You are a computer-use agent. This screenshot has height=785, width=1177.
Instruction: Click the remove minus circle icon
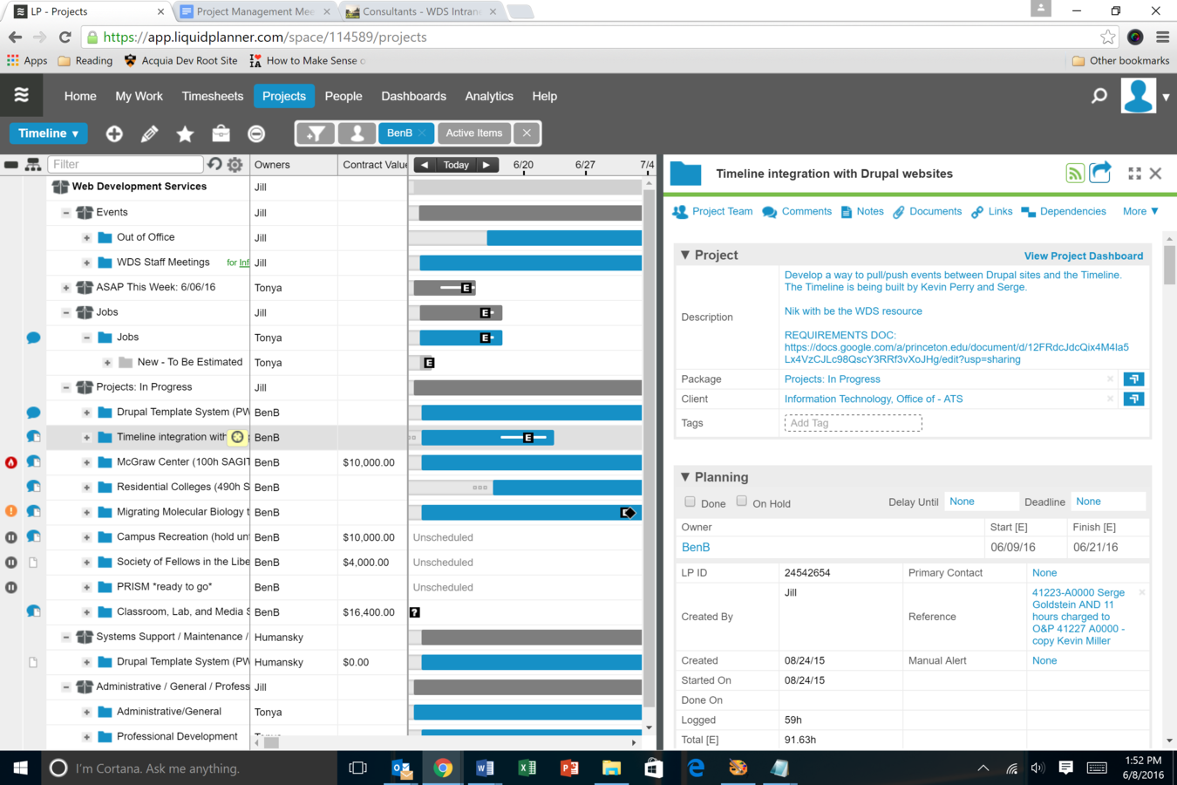click(x=256, y=133)
